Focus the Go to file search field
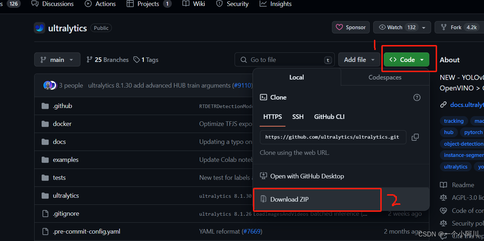This screenshot has height=241, width=484. click(285, 59)
